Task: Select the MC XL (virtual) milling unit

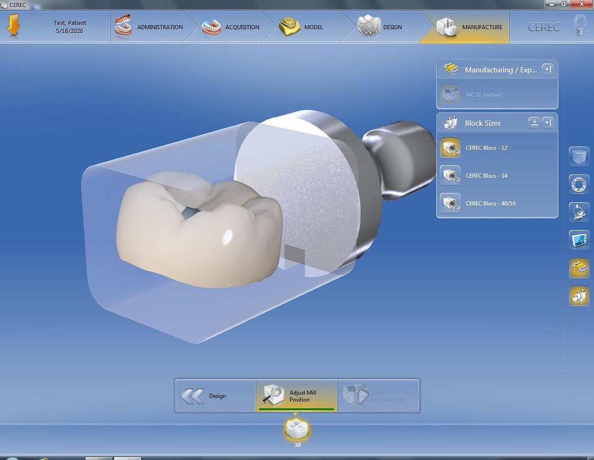Action: [497, 94]
